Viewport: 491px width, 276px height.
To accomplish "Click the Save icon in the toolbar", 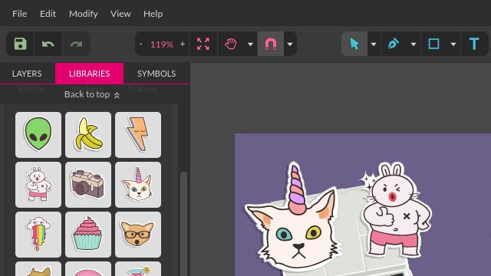I will click(x=21, y=44).
